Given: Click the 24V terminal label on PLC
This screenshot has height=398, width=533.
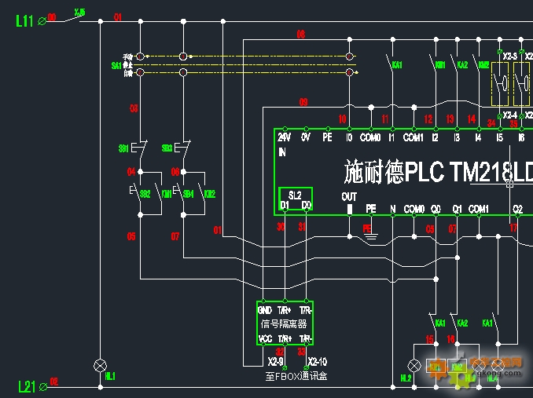Looking at the screenshot, I should [x=284, y=137].
